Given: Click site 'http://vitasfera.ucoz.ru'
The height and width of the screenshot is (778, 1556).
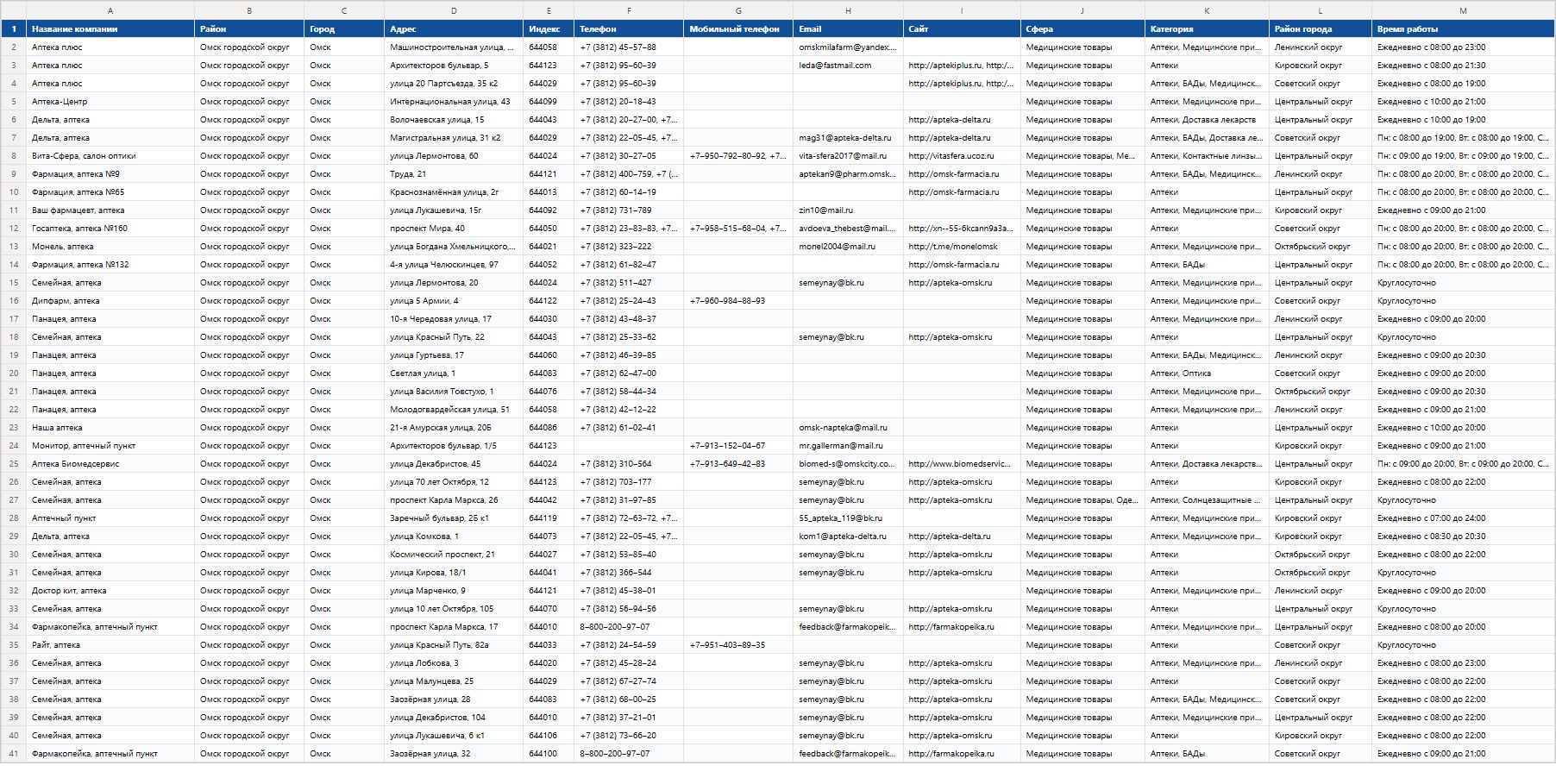Looking at the screenshot, I should pyautogui.click(x=962, y=156).
